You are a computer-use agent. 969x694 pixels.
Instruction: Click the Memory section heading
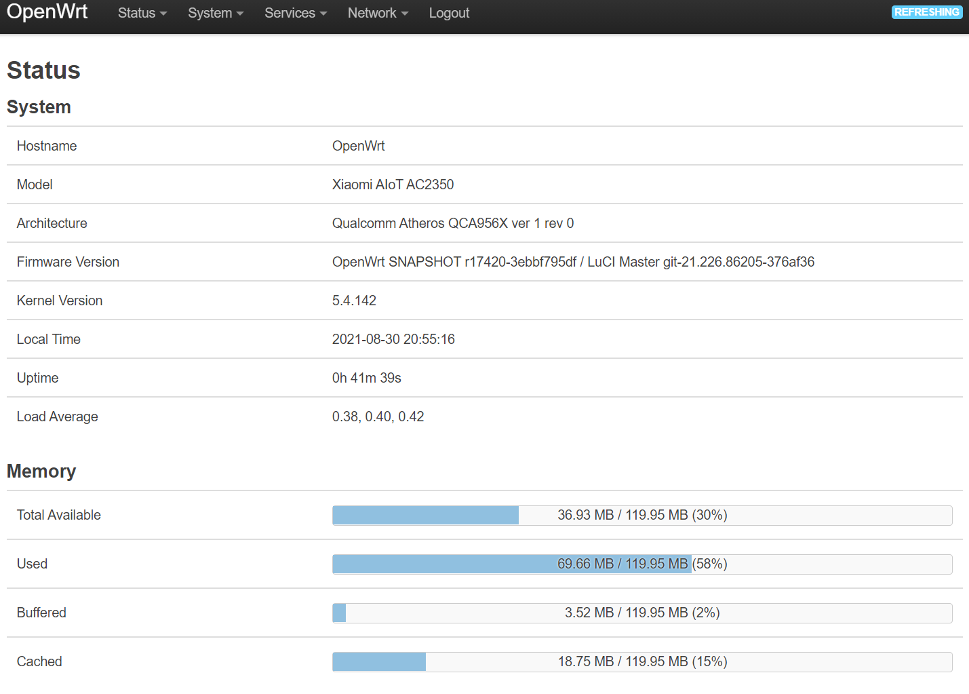41,471
